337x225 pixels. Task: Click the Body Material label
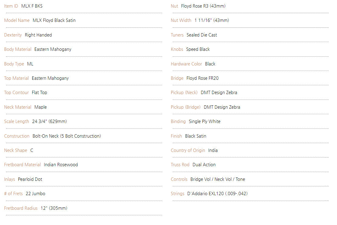point(18,49)
